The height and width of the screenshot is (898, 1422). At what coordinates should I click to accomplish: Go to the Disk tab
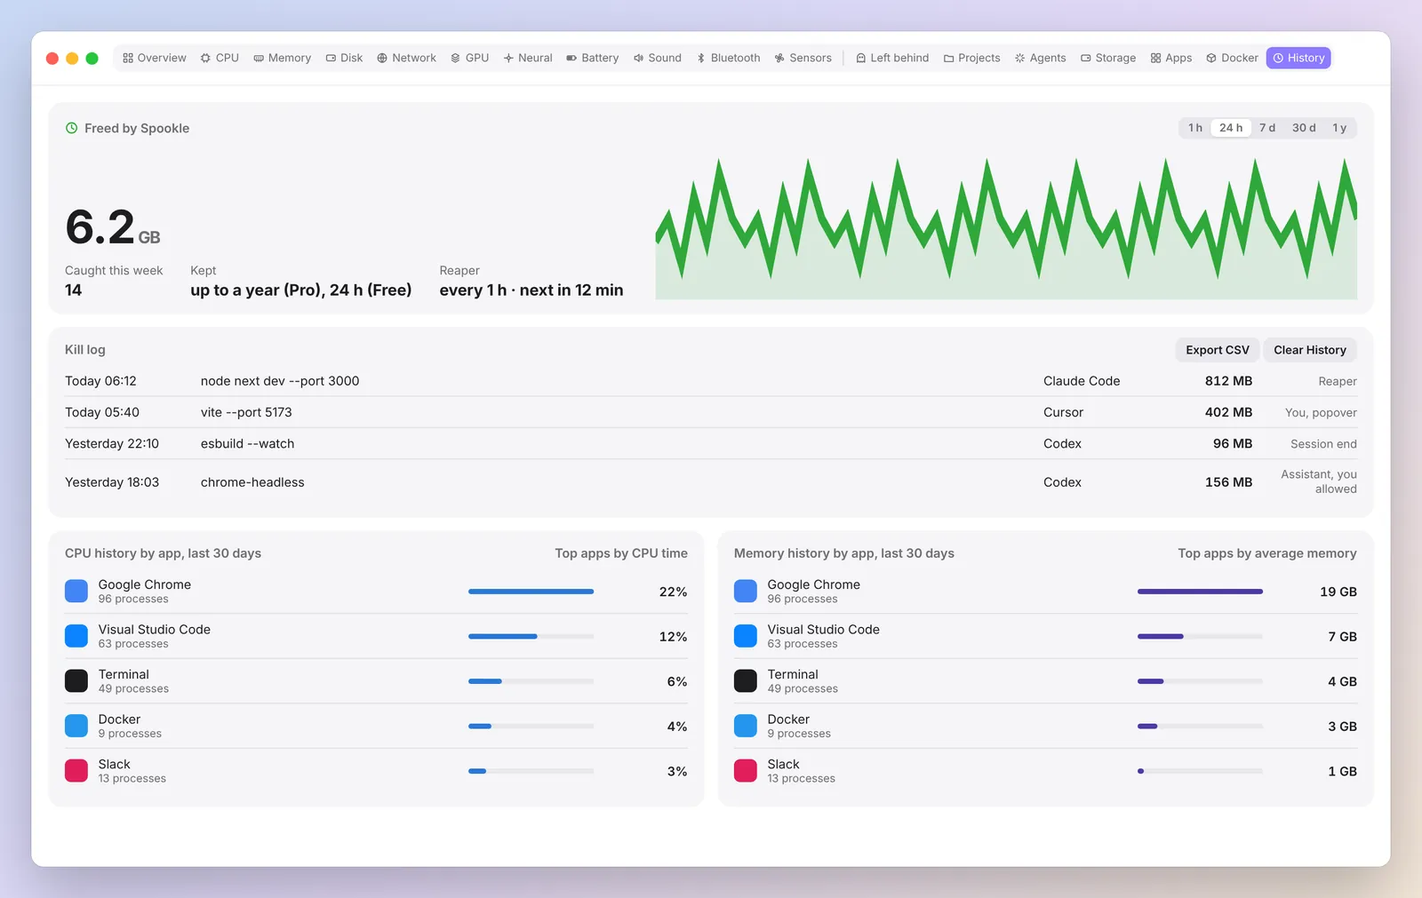[x=344, y=58]
